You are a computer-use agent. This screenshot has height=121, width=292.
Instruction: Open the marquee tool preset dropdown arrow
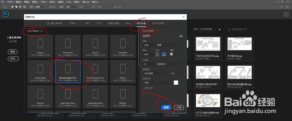click(x=8, y=7)
